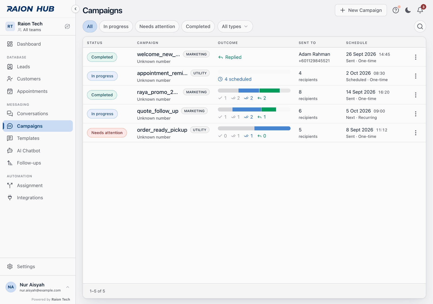This screenshot has width=433, height=304.
Task: Click the +601129845521 phone number
Action: pos(314,61)
